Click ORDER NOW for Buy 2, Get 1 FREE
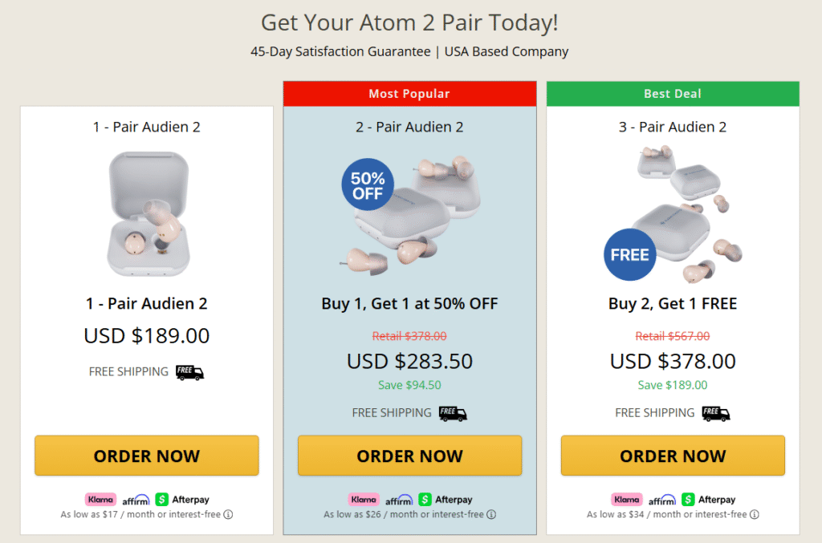The image size is (822, 543). pyautogui.click(x=673, y=456)
